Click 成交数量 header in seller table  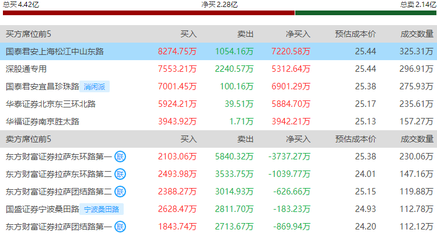click(417, 139)
